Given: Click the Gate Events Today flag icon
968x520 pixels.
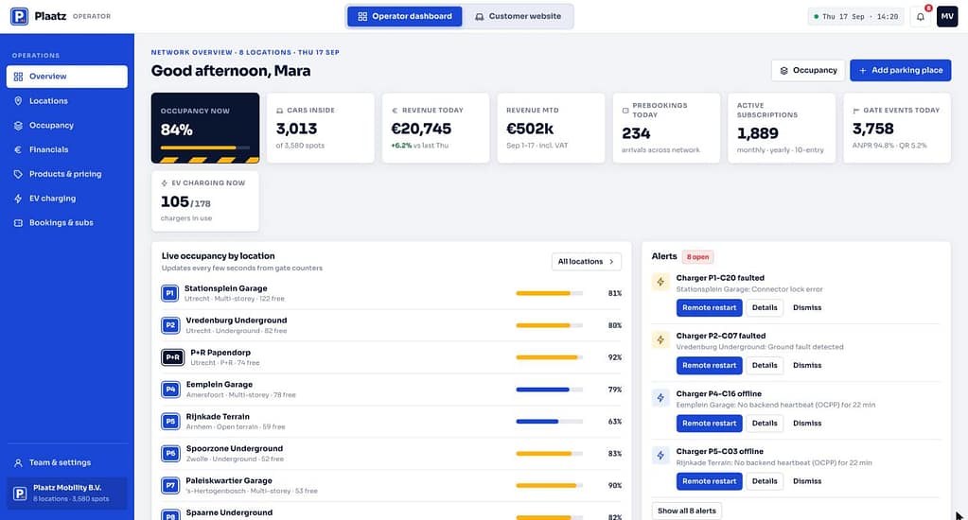Looking at the screenshot, I should tap(855, 111).
